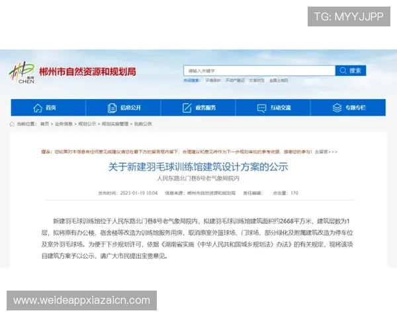This screenshot has width=397, height=317.
Task: Click the source text 郴州市自然资源和规划局 under the title
Action: (212, 193)
